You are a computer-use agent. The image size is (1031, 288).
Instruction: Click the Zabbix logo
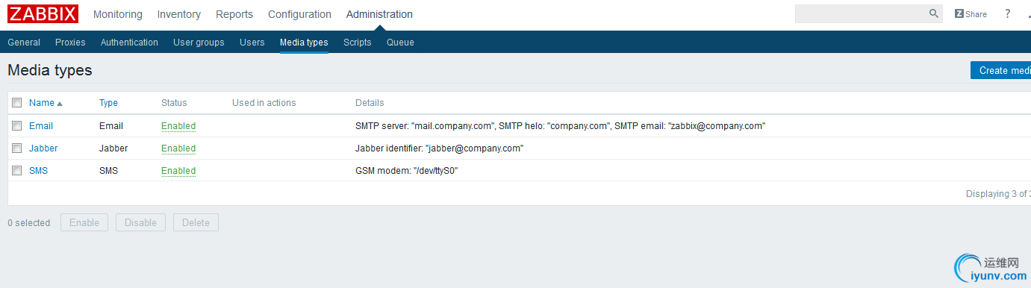point(43,13)
